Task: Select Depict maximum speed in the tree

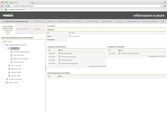Action: point(21,59)
